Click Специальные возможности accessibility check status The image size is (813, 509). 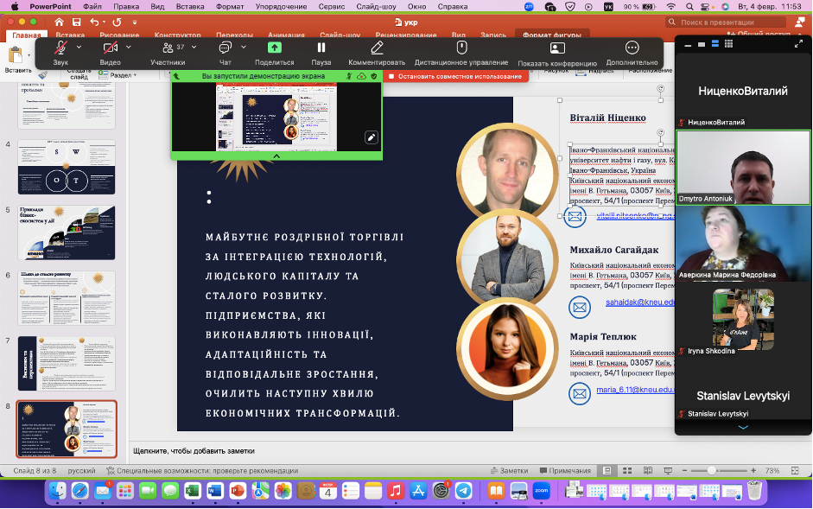click(x=202, y=471)
